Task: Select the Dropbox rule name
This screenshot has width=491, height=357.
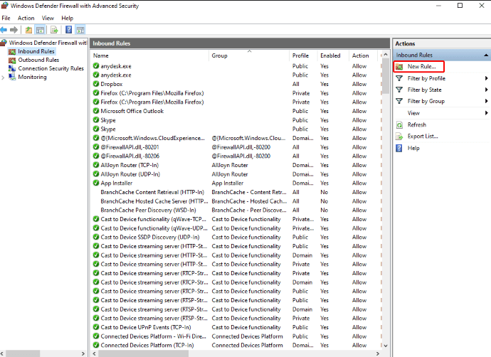Action: (112, 84)
